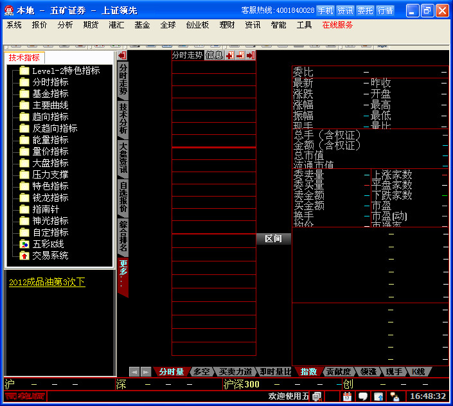Switch to the 多空 bottom tab
Image resolution: width=453 pixels, height=406 pixels.
[201, 372]
